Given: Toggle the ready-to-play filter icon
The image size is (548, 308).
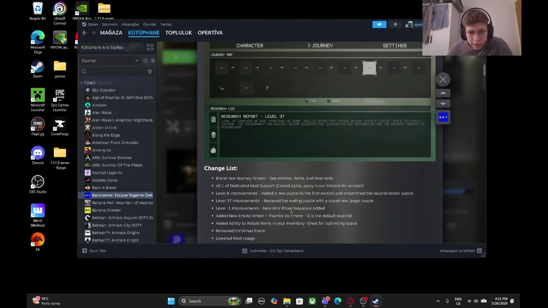Looking at the screenshot, I should [152, 61].
